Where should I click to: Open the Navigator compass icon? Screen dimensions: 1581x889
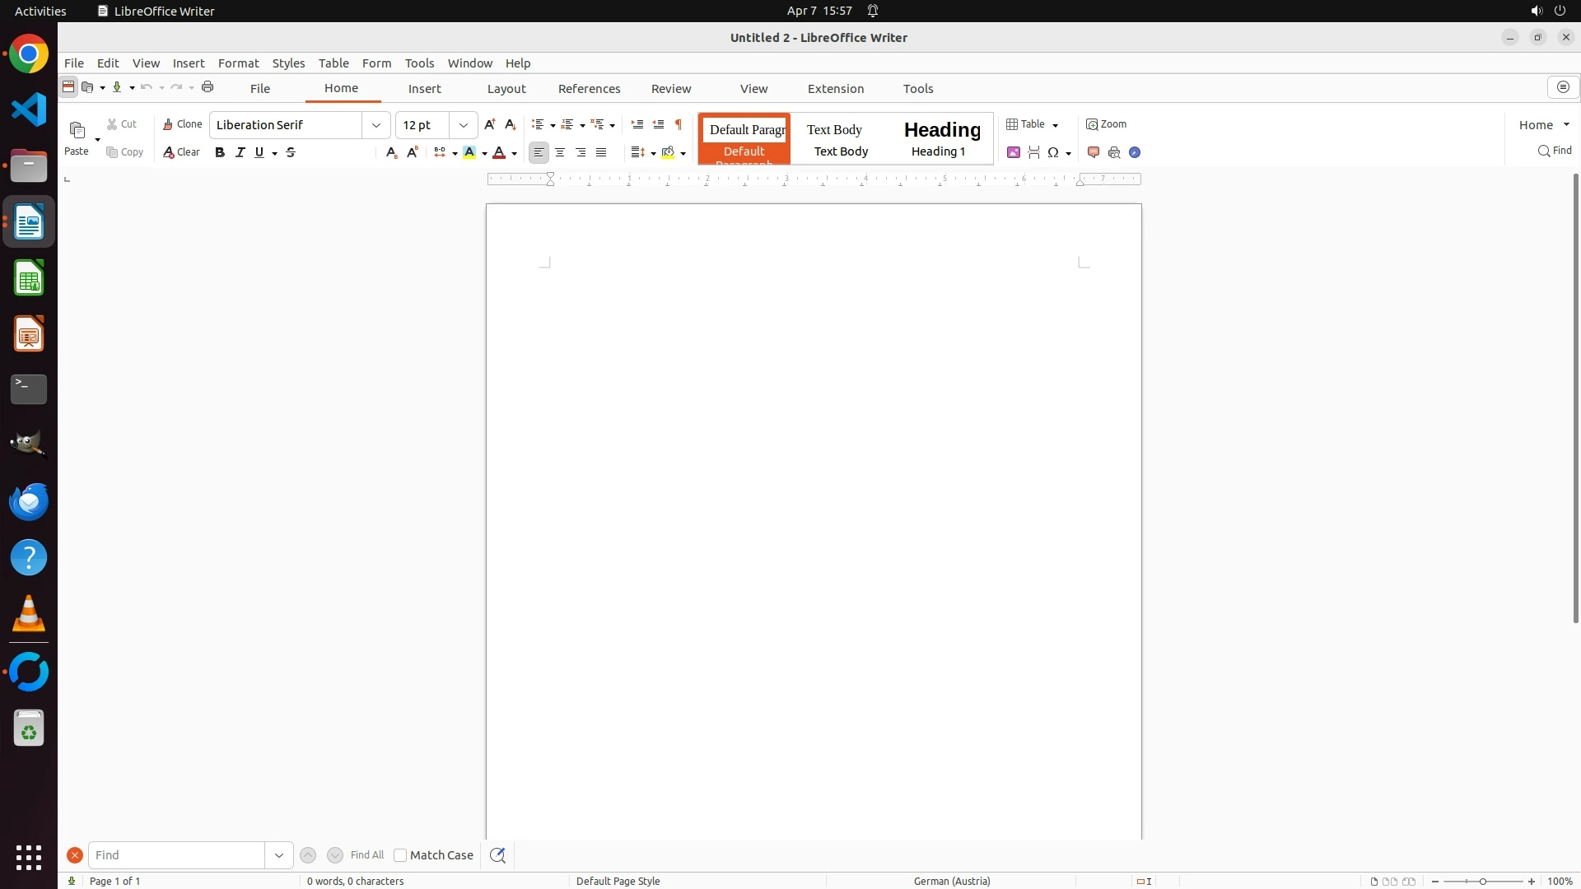(x=1135, y=152)
